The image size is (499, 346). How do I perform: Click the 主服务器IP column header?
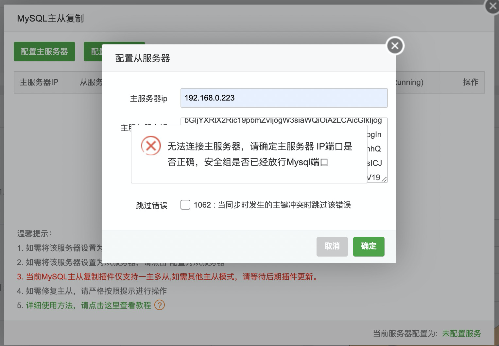click(x=39, y=82)
